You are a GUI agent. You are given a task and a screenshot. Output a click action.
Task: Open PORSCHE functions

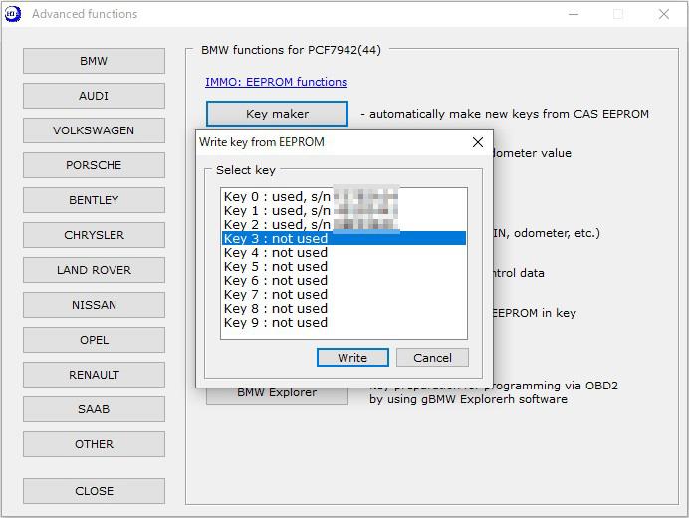pos(94,165)
